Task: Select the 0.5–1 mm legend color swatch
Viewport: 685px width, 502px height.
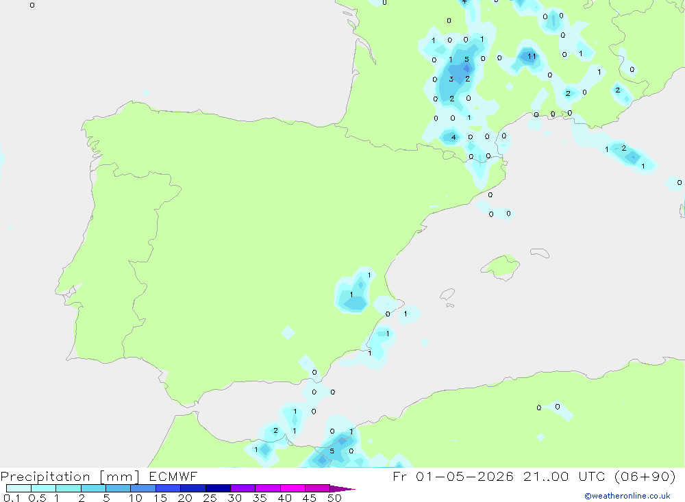Action: coord(44,488)
